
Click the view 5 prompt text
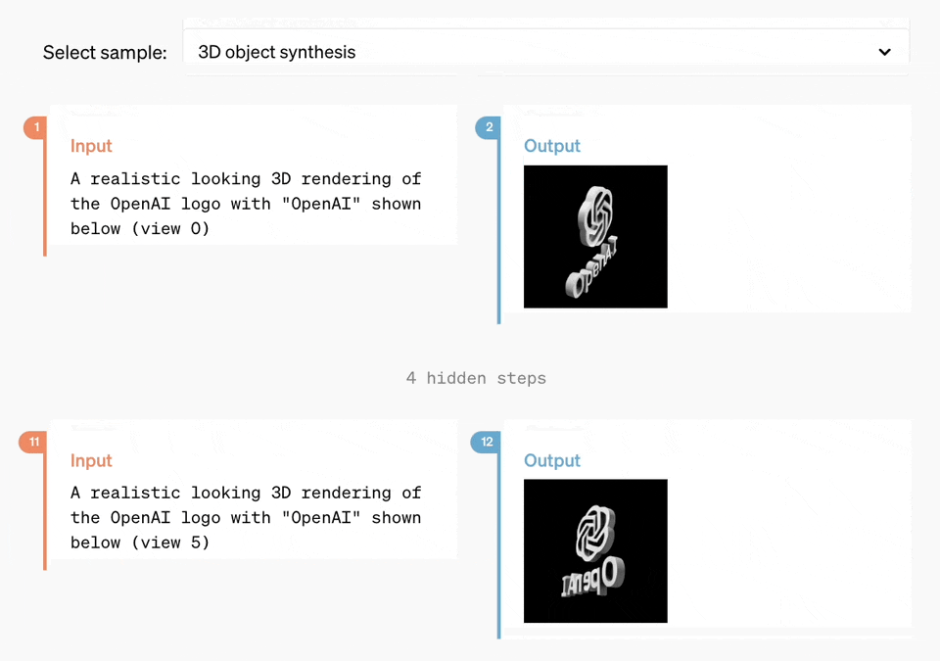246,517
